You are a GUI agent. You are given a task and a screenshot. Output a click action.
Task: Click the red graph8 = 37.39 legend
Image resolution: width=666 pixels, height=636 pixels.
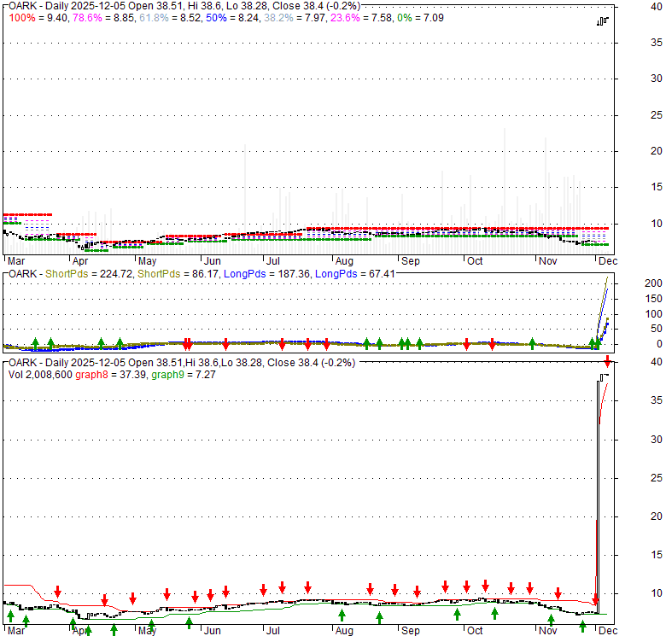click(x=111, y=375)
